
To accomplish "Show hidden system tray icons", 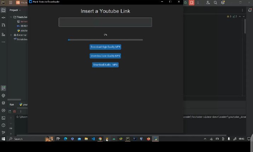I will pyautogui.click(x=205, y=139).
